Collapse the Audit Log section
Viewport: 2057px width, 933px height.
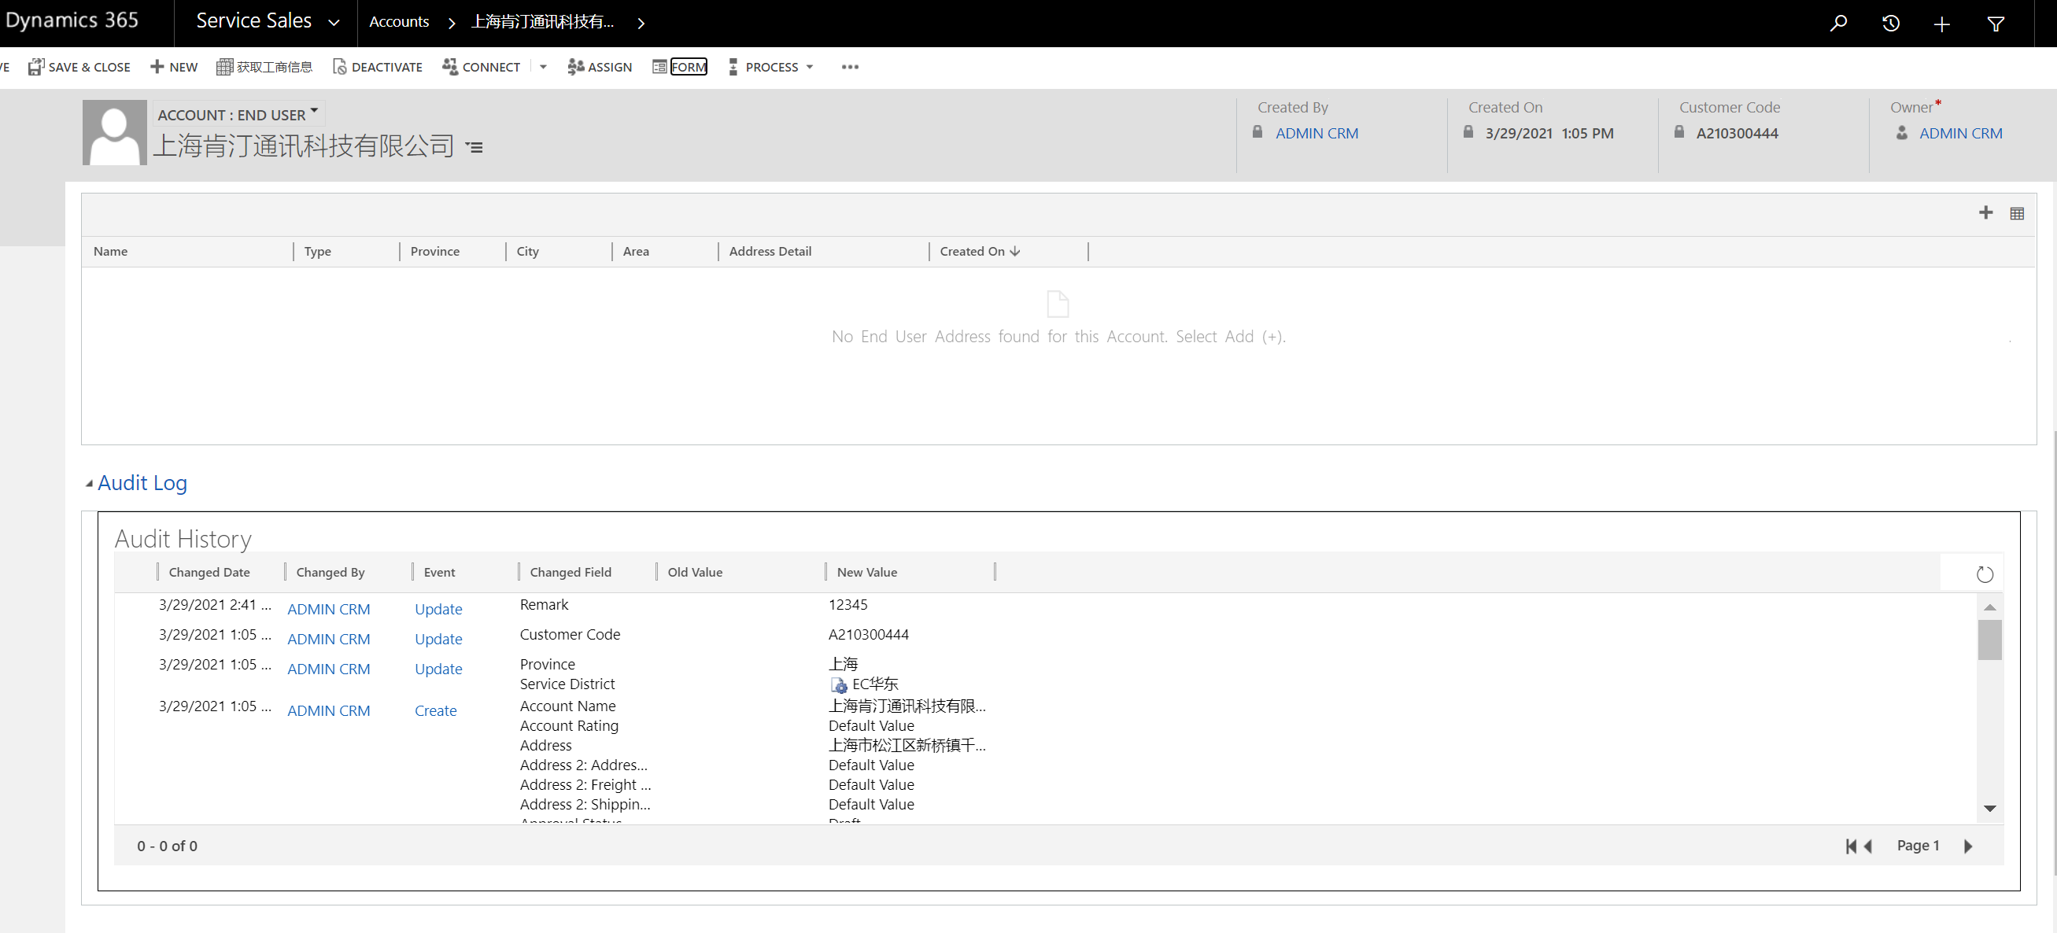(x=90, y=484)
